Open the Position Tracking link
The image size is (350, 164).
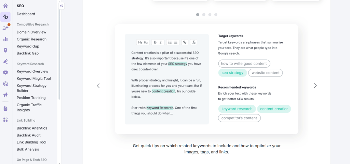click(31, 98)
